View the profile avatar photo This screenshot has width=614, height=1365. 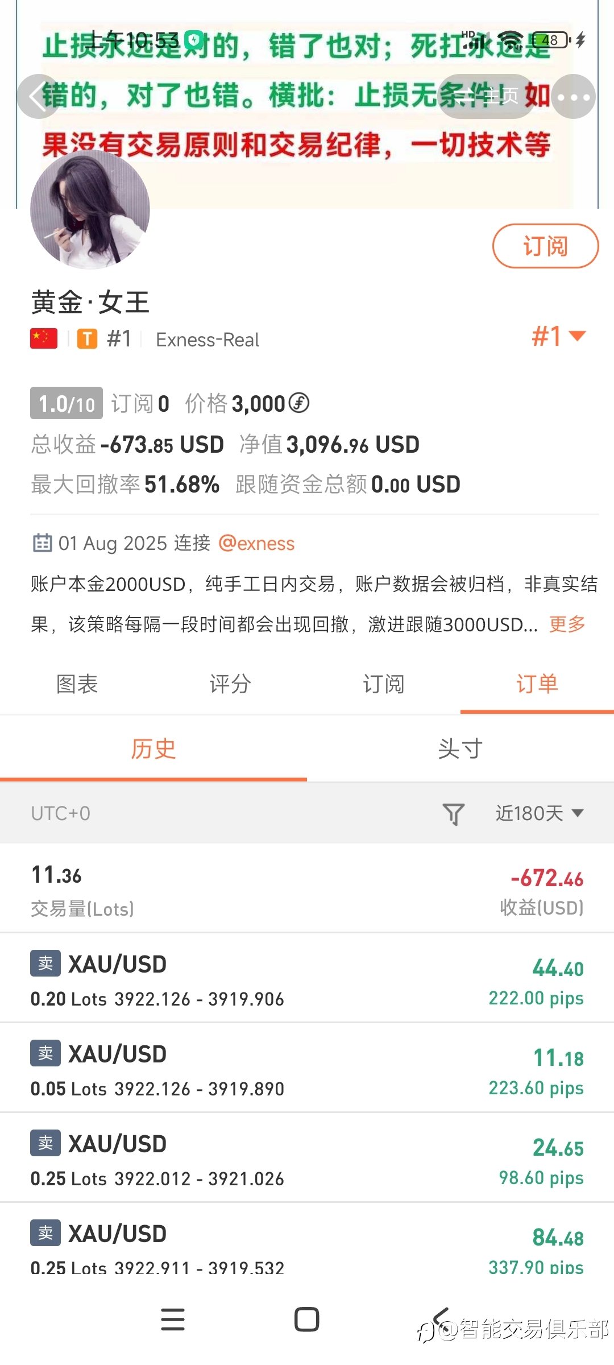90,209
